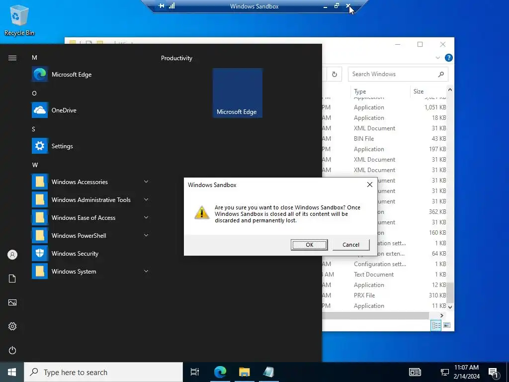
Task: Click the vertical scrollbar thumb in File Explorer
Action: tap(450, 292)
